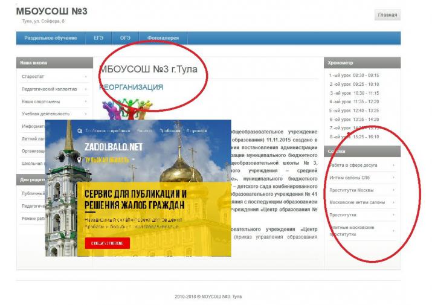Click the red report-a-problem banner button
Image resolution: width=432 pixels, height=305 pixels.
[x=106, y=243]
